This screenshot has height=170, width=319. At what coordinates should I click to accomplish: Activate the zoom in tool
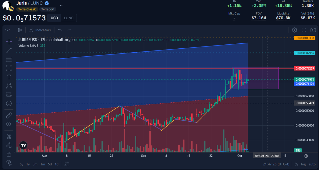9,124
